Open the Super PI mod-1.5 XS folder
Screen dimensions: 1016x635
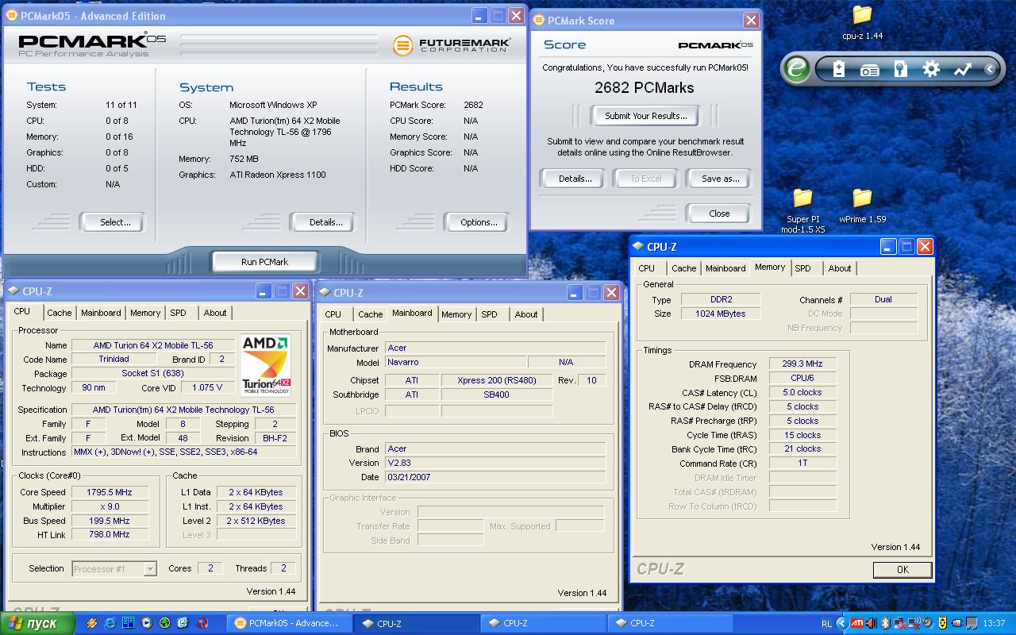coord(802,210)
